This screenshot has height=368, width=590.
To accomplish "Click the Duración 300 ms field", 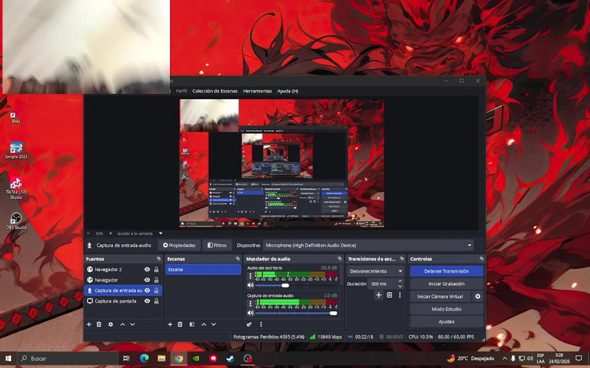I will point(382,284).
